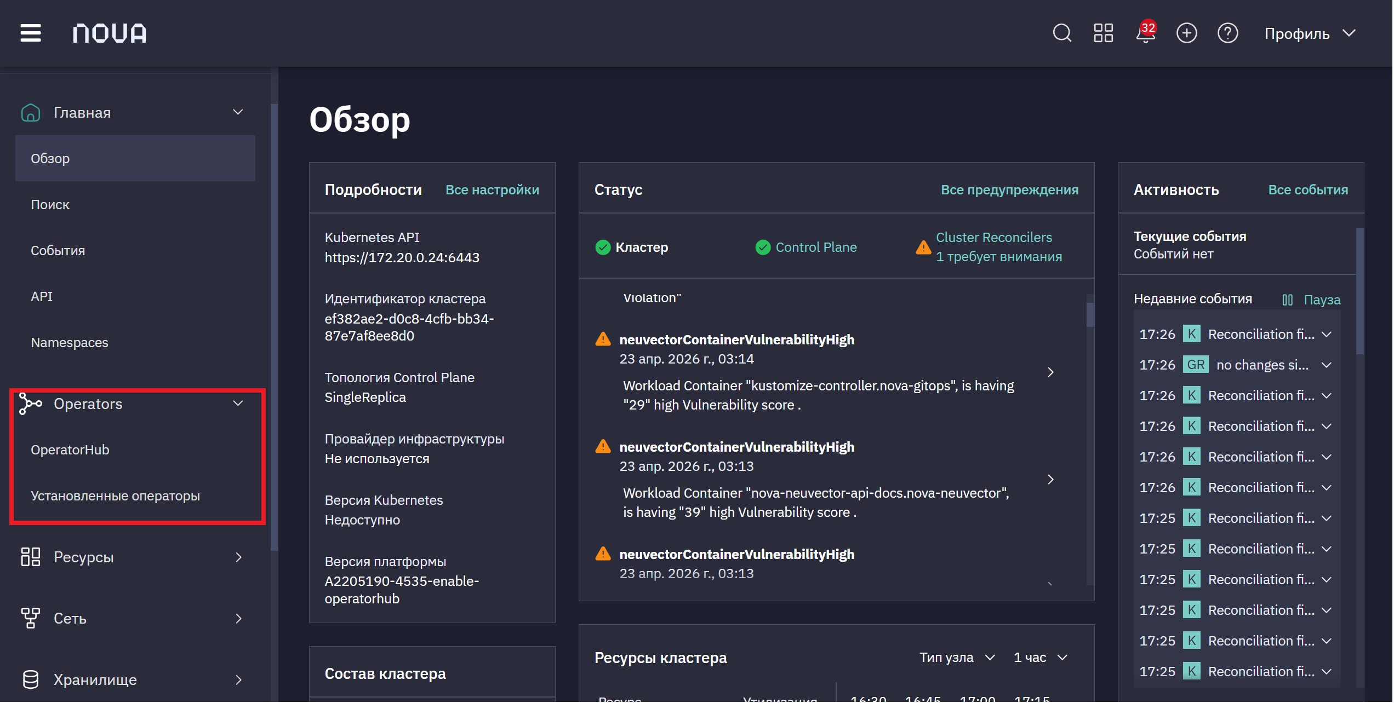1394x703 pixels.
Task: Click the Главная home icon
Action: 31,113
